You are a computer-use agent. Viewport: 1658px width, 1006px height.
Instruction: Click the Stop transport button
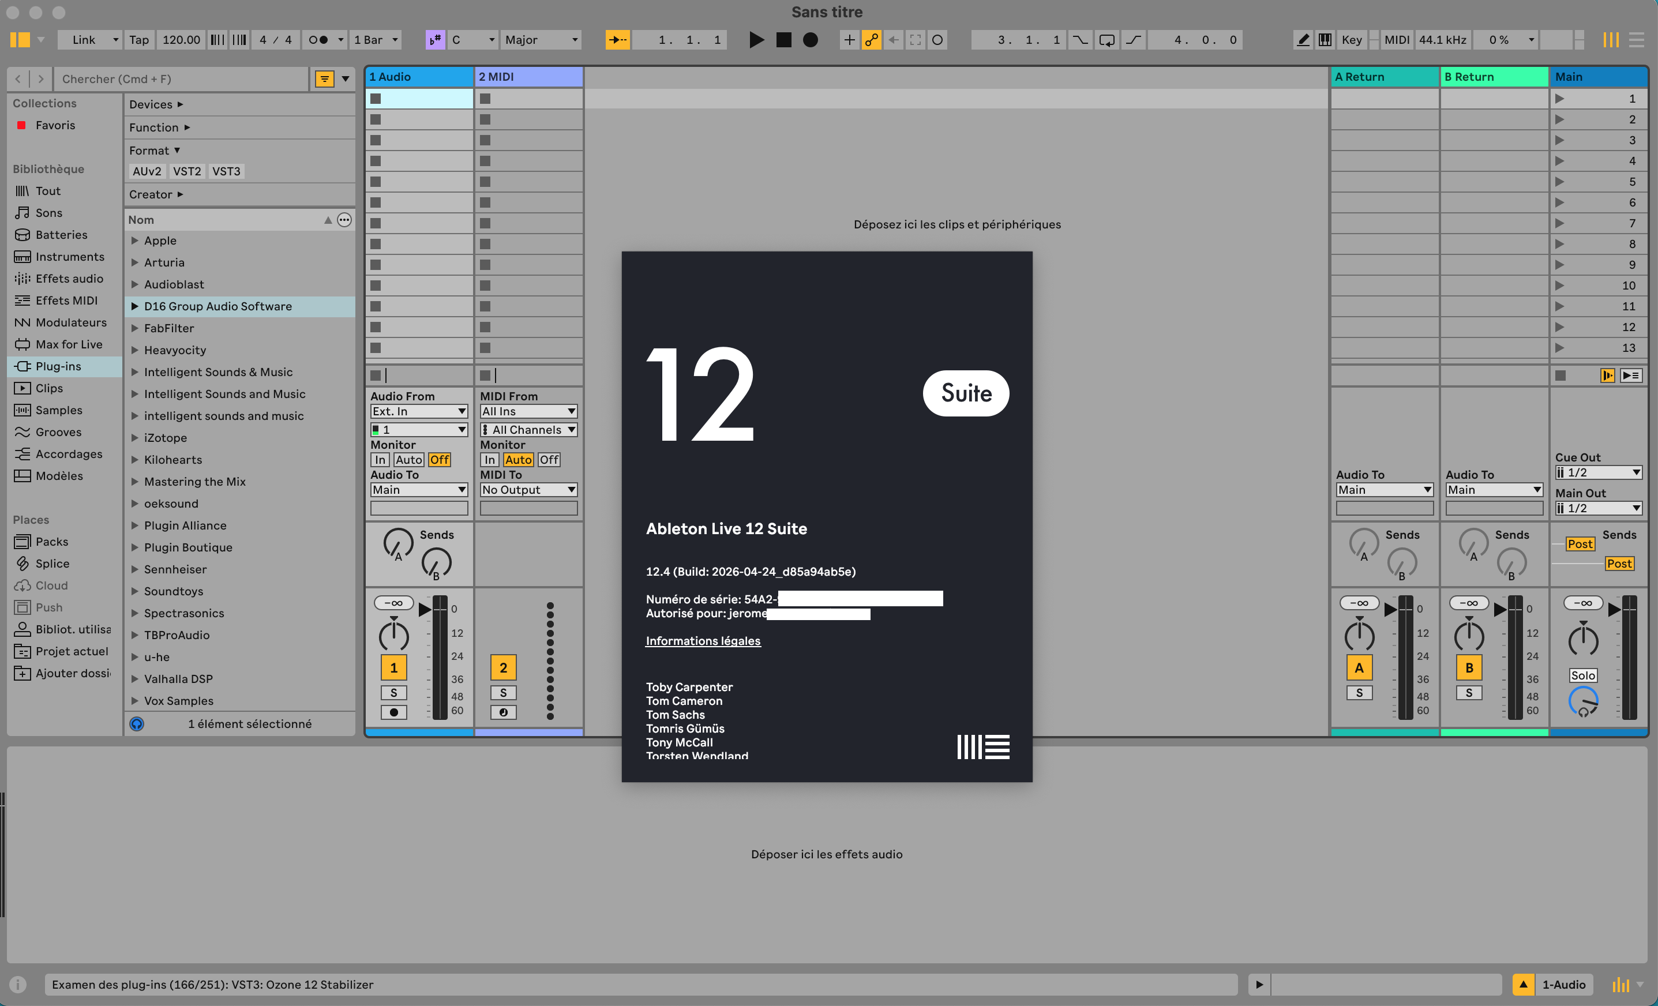[x=783, y=40]
